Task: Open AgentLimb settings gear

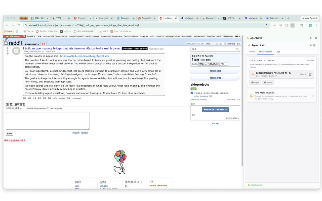Action: point(314,45)
